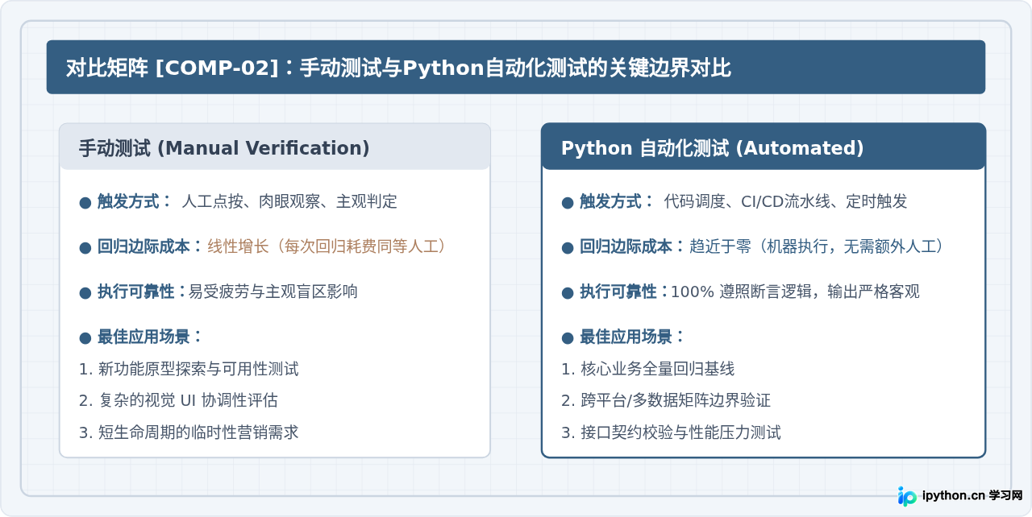Select the Python 自动化测试 (Automated) header
Screen dimensions: 1032x517
point(764,147)
